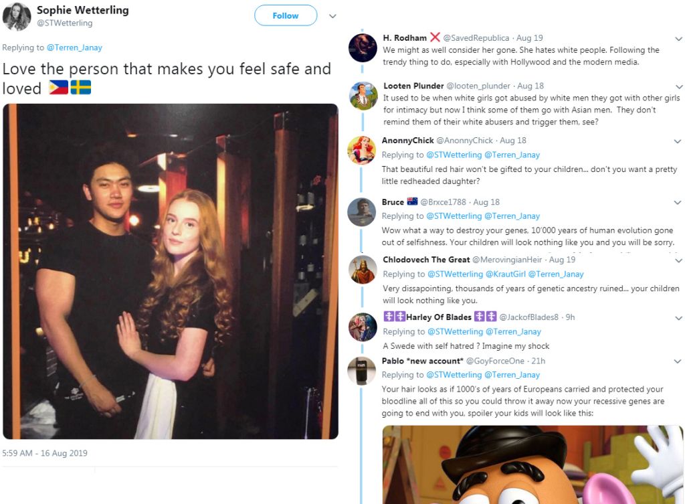Open the @KrautGirl mention link
This screenshot has height=504, width=685.
(504, 274)
